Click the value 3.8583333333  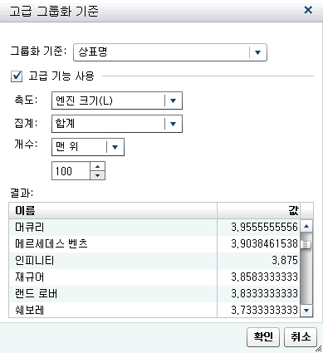click(264, 277)
